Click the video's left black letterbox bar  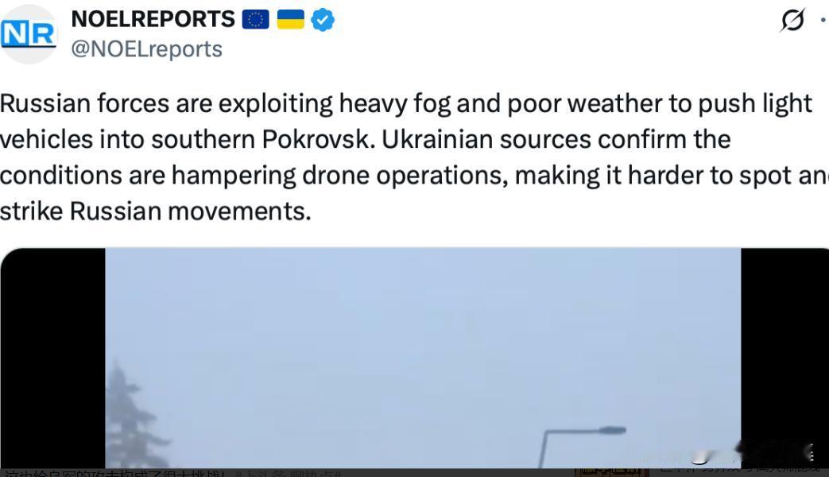click(x=53, y=358)
